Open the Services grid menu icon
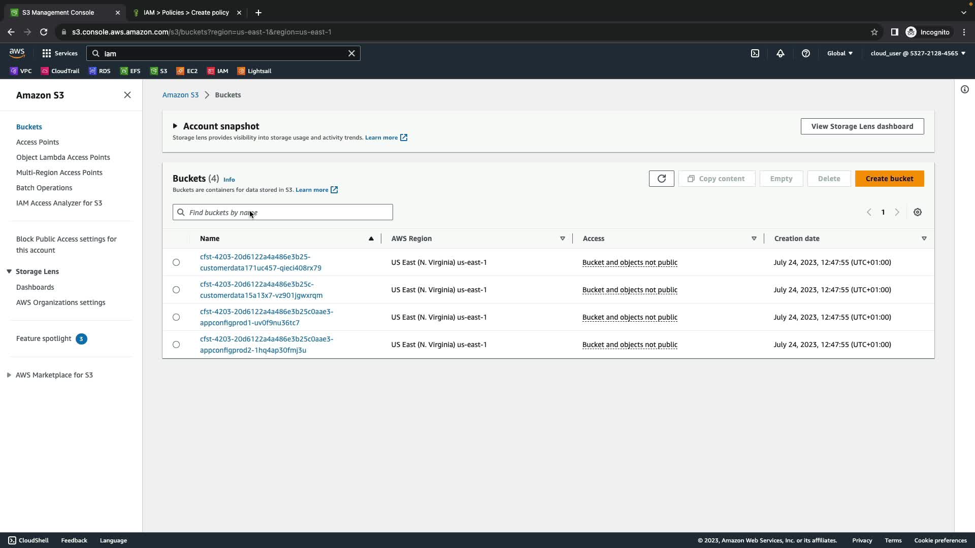The width and height of the screenshot is (975, 548). [47, 53]
